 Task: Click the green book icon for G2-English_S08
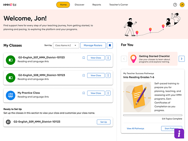point(11,78)
